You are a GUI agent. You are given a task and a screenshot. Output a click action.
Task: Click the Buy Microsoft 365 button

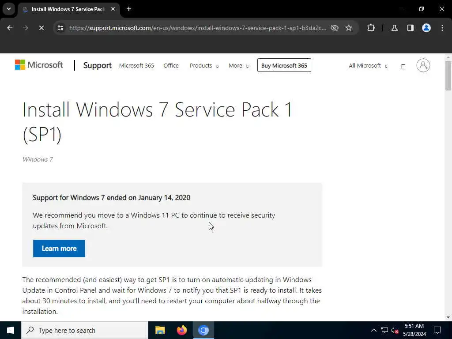pos(284,65)
